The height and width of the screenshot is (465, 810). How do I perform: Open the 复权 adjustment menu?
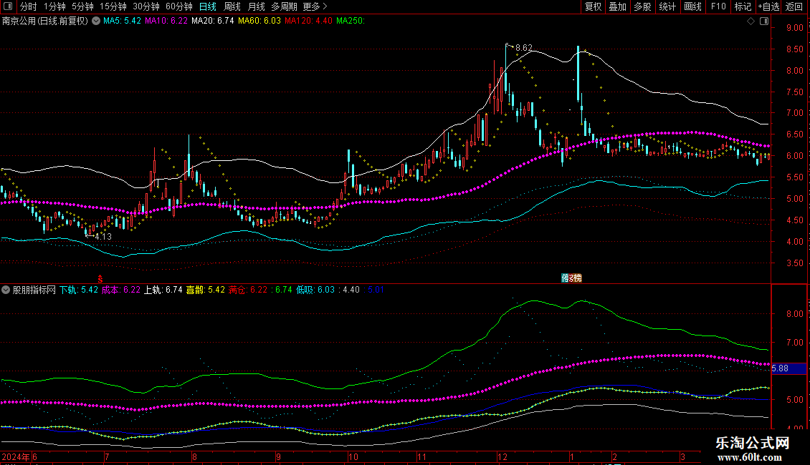pyautogui.click(x=593, y=6)
